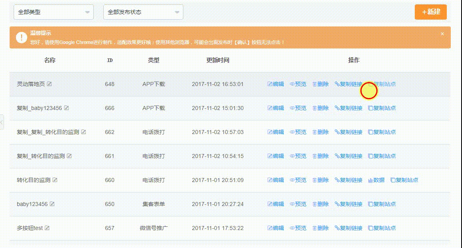
Task: Dismiss the 温馨提示 orange banner
Action: [x=442, y=34]
